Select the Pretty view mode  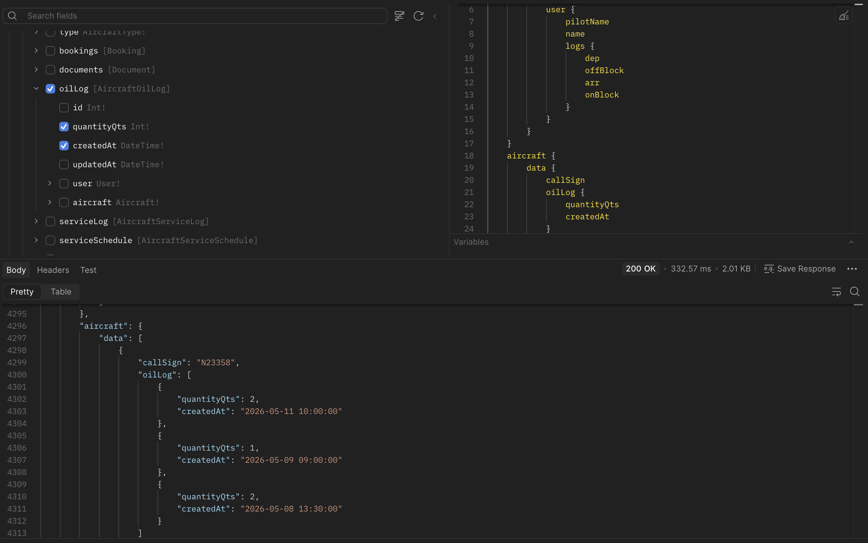coord(22,291)
